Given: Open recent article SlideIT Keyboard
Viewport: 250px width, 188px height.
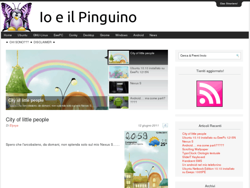Looking at the screenshot, I should [x=194, y=157].
